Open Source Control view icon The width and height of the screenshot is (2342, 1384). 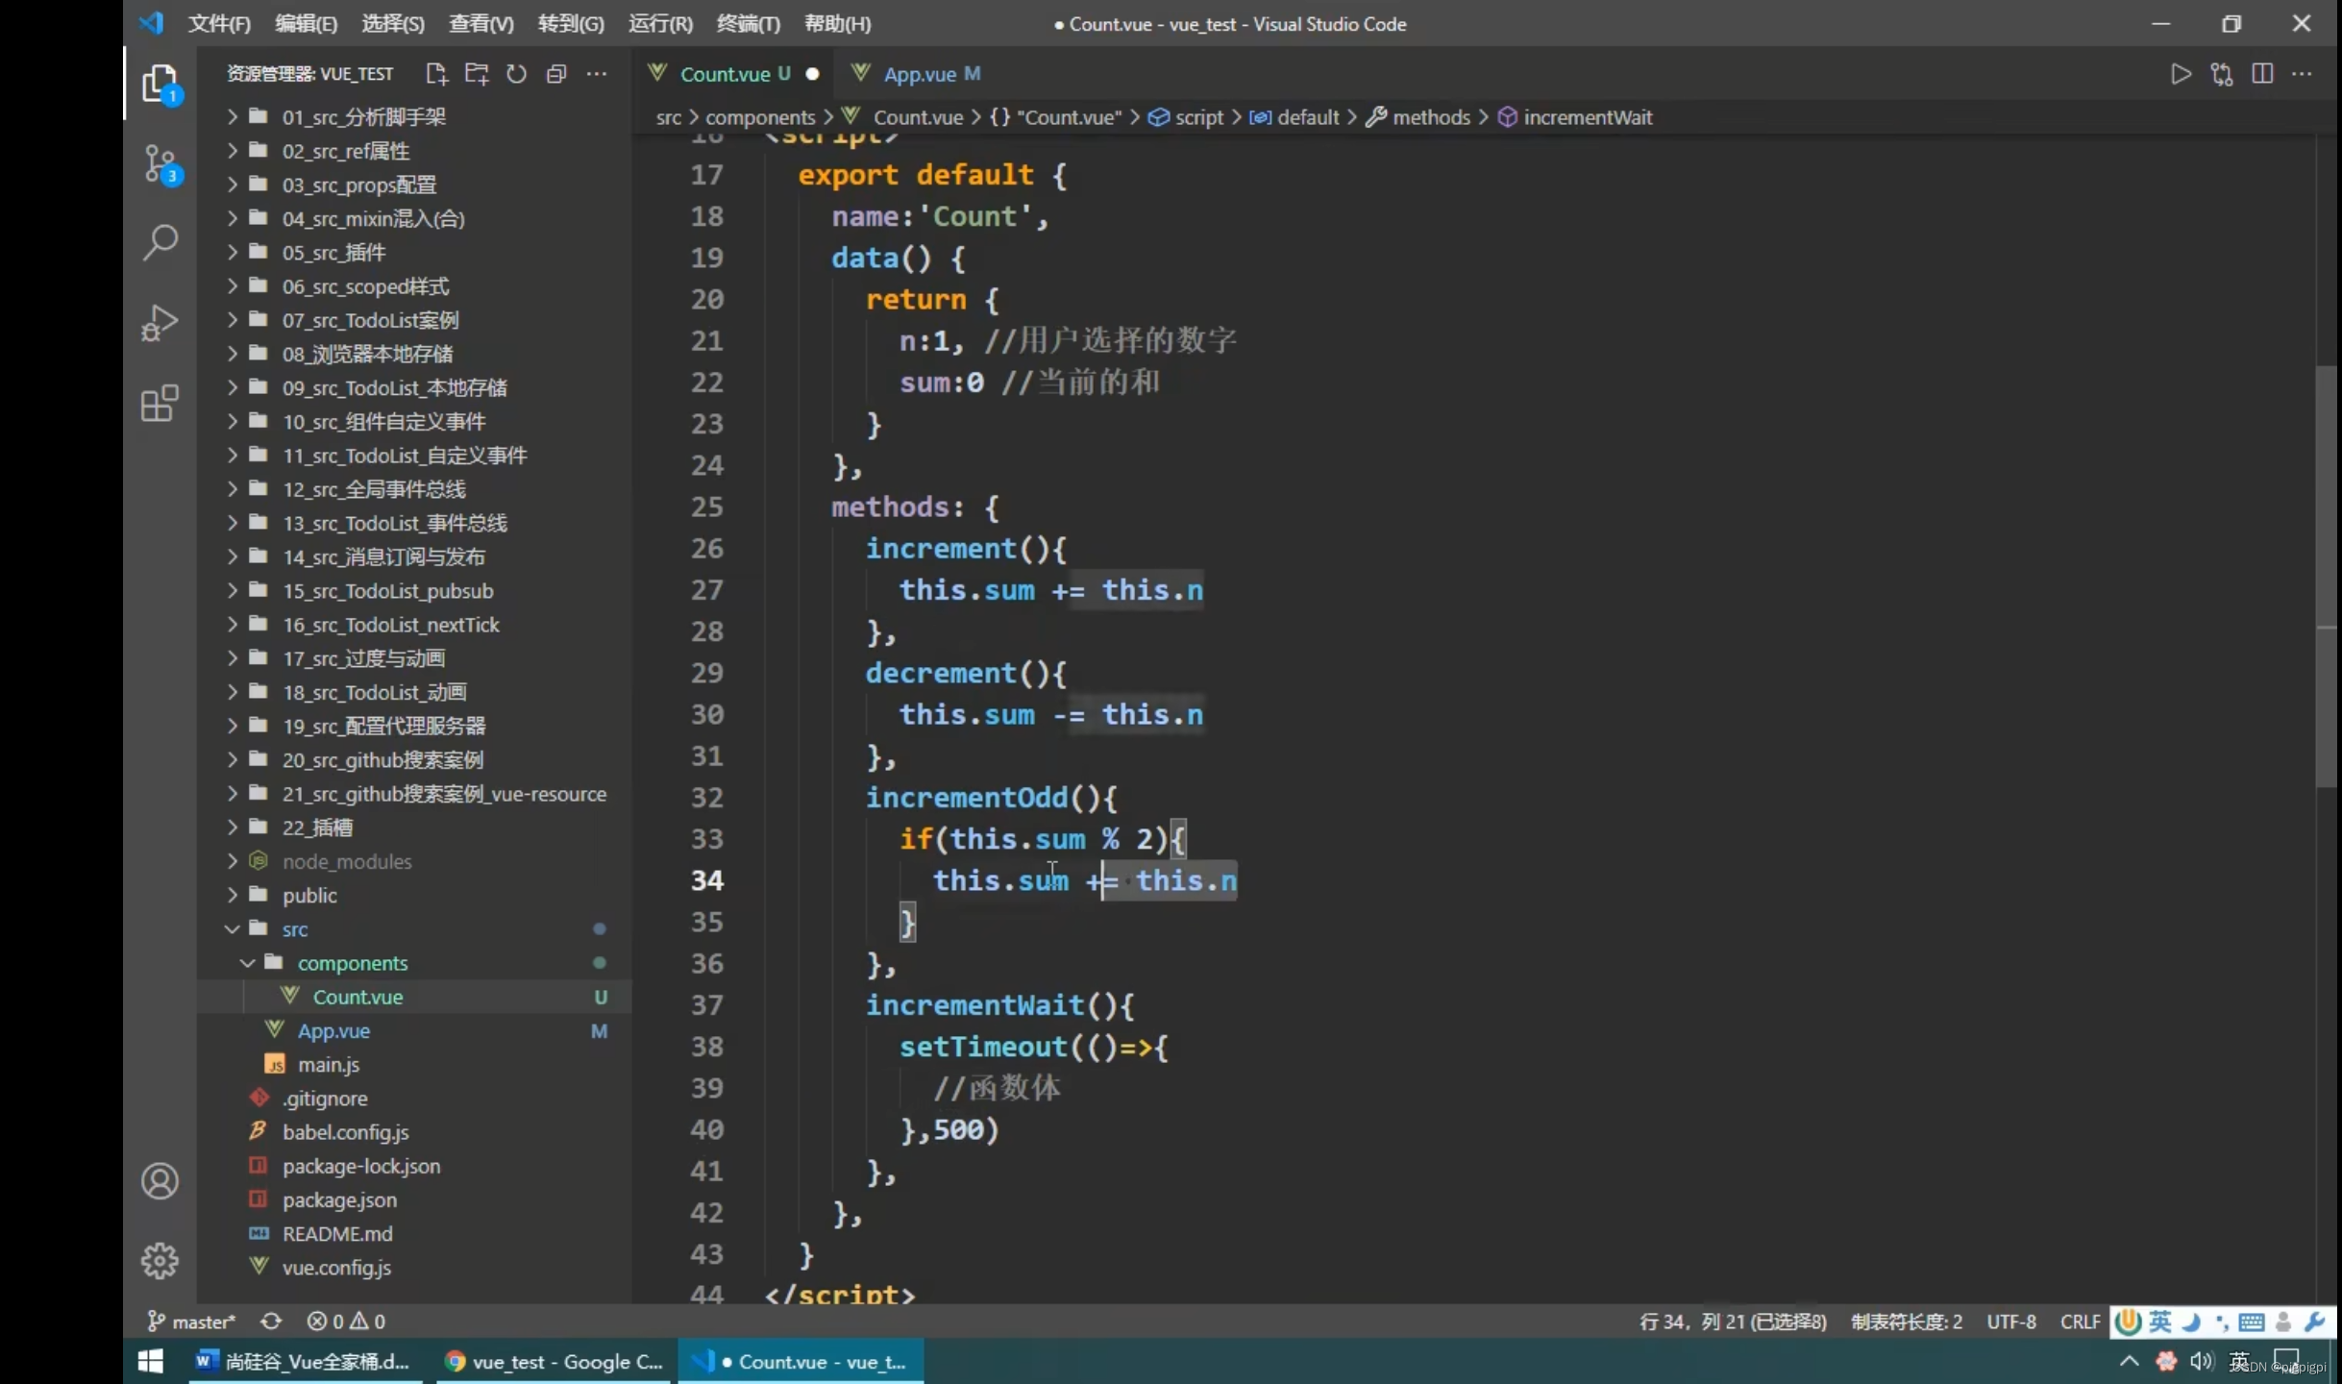tap(160, 165)
